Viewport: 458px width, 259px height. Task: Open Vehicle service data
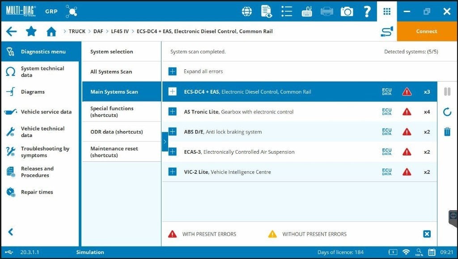pos(40,112)
